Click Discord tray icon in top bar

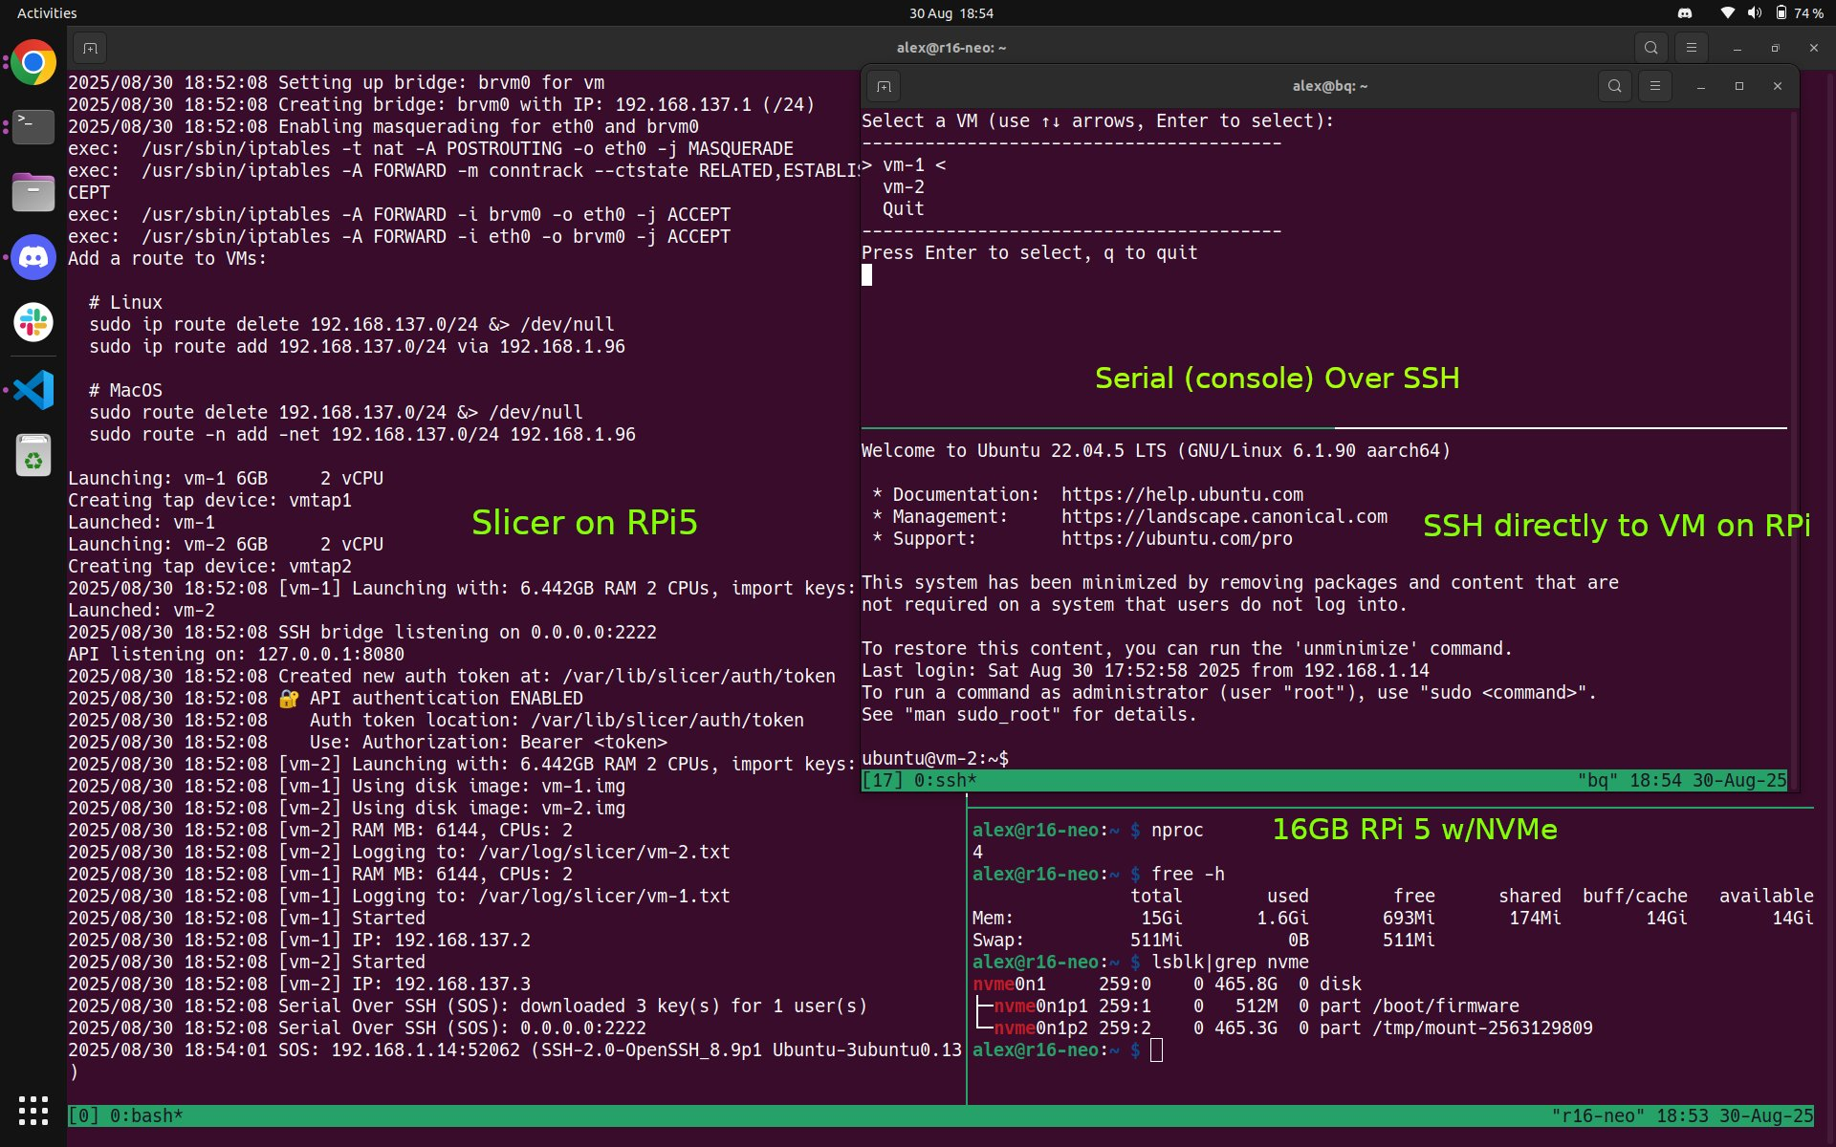(1685, 13)
